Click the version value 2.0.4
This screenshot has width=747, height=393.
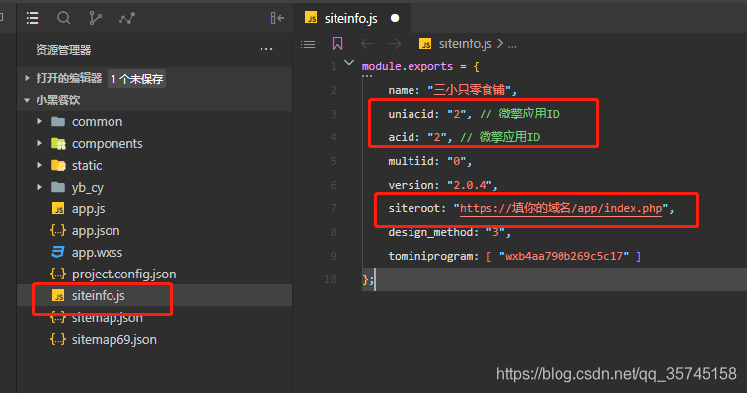[x=470, y=185]
